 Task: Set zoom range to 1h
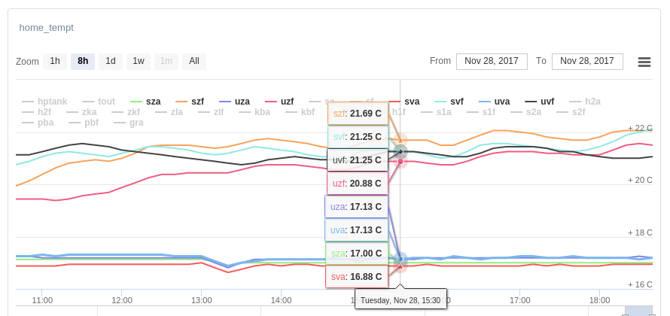(55, 61)
